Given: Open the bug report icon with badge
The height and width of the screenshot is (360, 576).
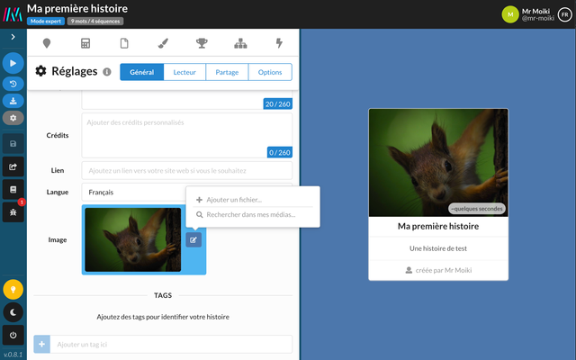Looking at the screenshot, I should (13, 212).
